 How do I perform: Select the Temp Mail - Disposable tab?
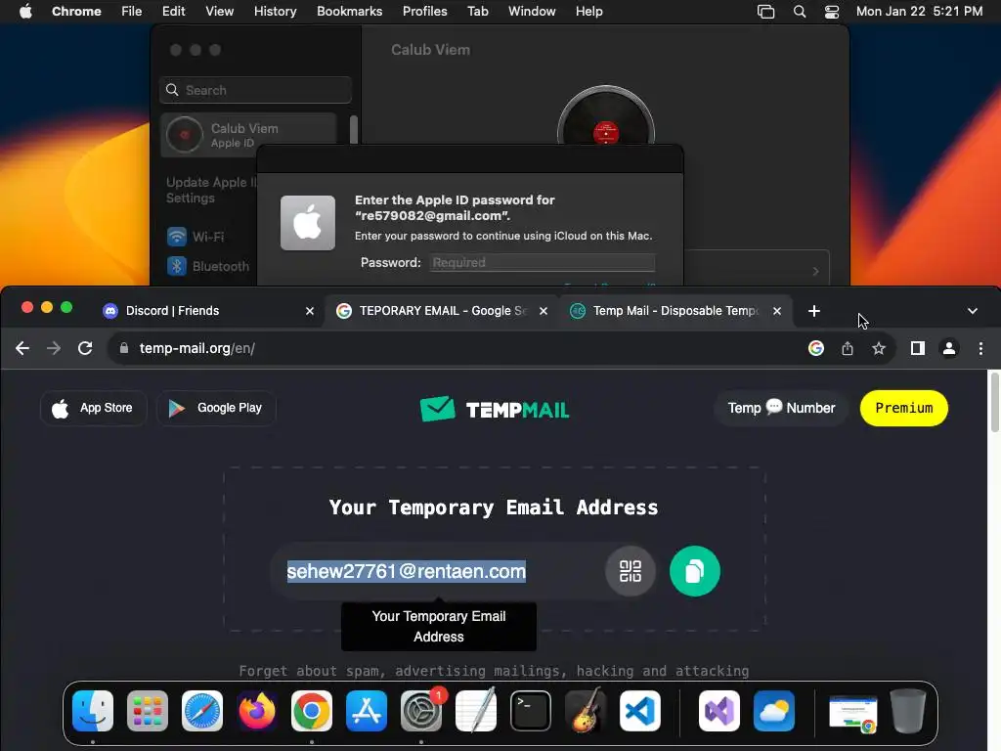pyautogui.click(x=675, y=311)
